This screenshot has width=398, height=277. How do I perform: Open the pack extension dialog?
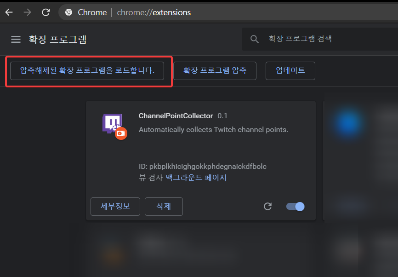[215, 70]
